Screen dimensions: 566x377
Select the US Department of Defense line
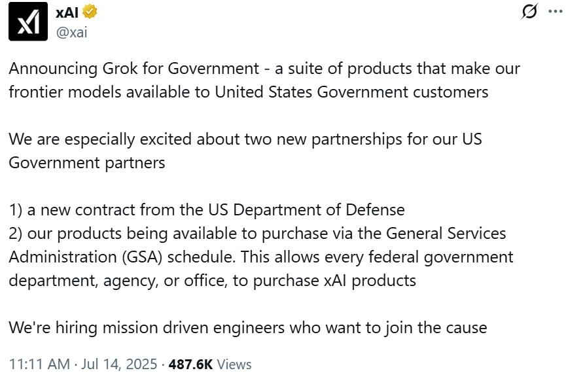(x=207, y=210)
